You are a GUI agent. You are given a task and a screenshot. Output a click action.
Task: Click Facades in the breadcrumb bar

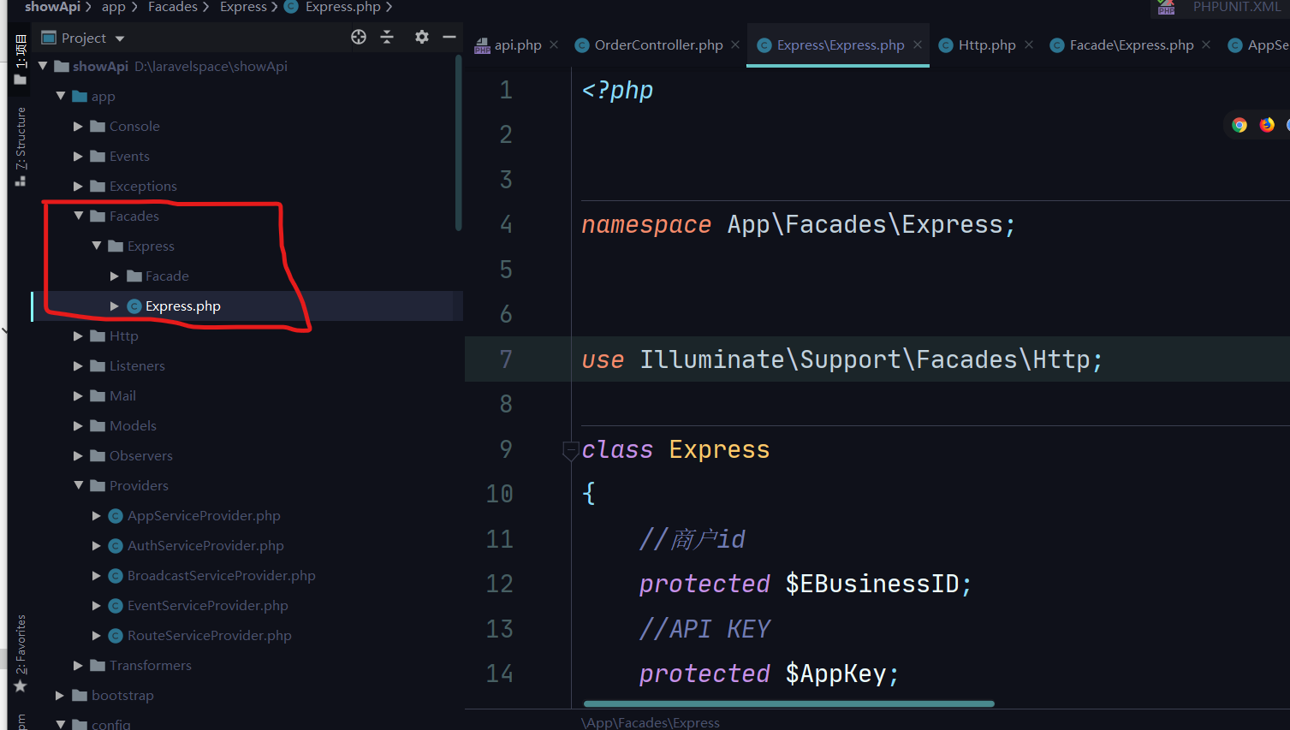coord(173,7)
